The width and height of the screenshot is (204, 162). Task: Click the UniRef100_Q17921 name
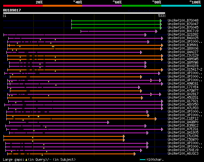(x=183, y=101)
